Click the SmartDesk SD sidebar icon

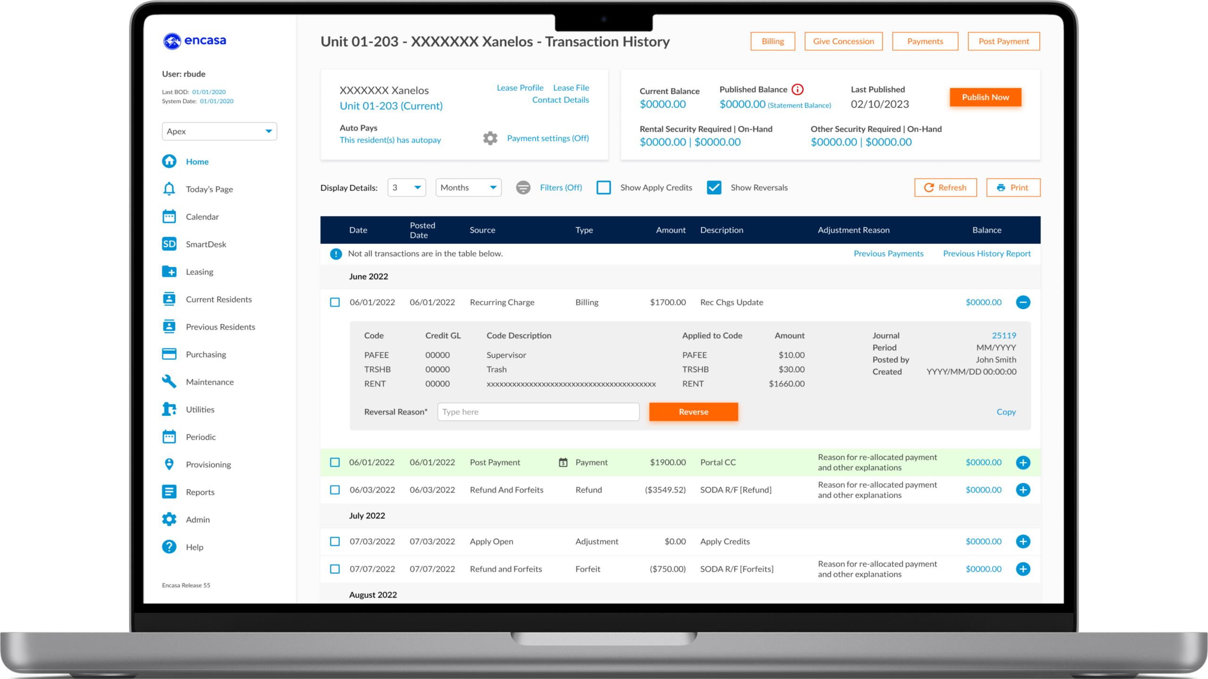169,244
